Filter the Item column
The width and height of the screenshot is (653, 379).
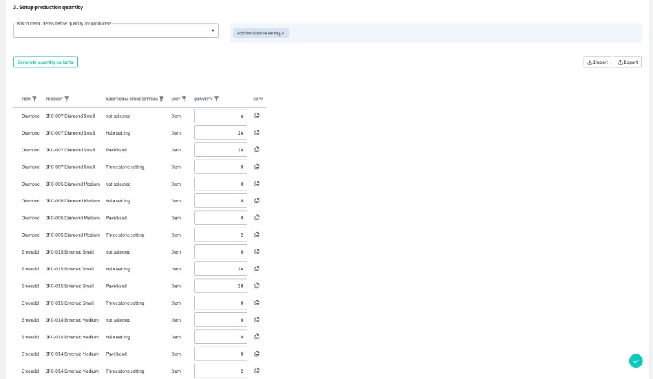click(x=34, y=99)
